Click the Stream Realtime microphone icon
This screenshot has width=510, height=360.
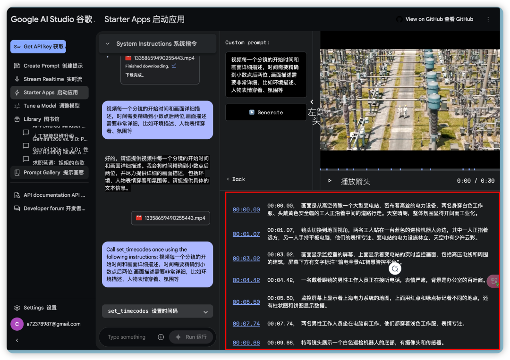(x=17, y=79)
